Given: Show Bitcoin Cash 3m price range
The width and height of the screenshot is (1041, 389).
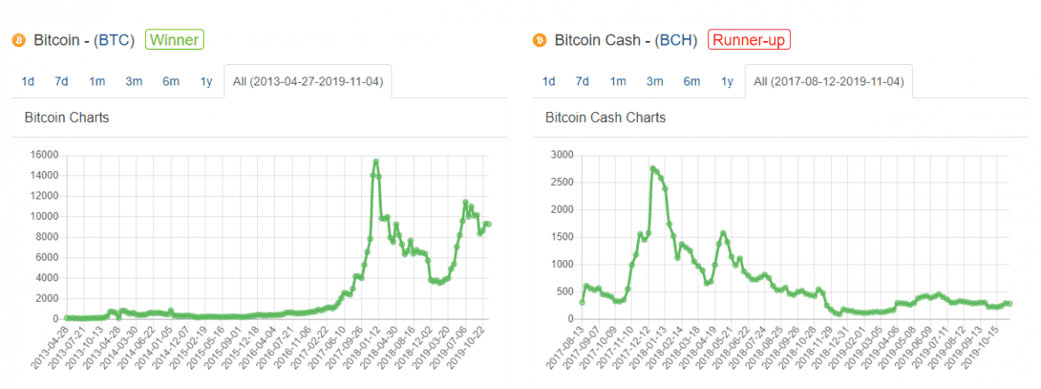Looking at the screenshot, I should [654, 82].
